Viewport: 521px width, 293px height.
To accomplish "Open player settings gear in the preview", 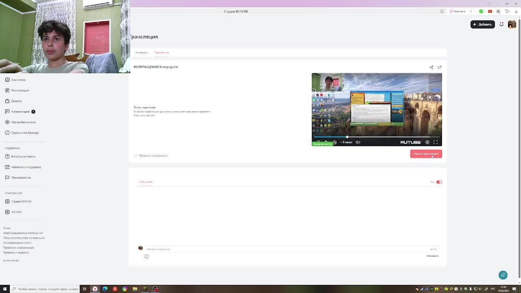I will (427, 142).
